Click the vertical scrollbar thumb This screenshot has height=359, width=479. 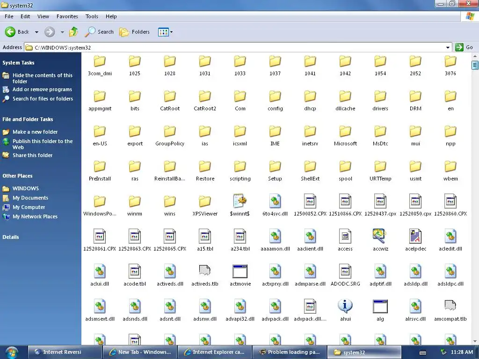[475, 65]
